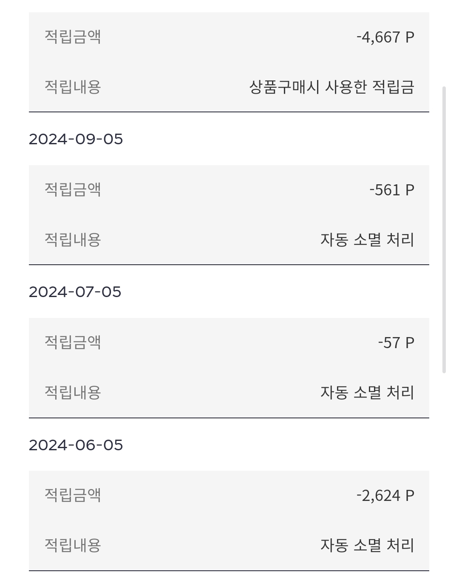The width and height of the screenshot is (459, 572).
Task: Tap 적립내용 label in the 2024-06-05 entry
Action: click(73, 546)
